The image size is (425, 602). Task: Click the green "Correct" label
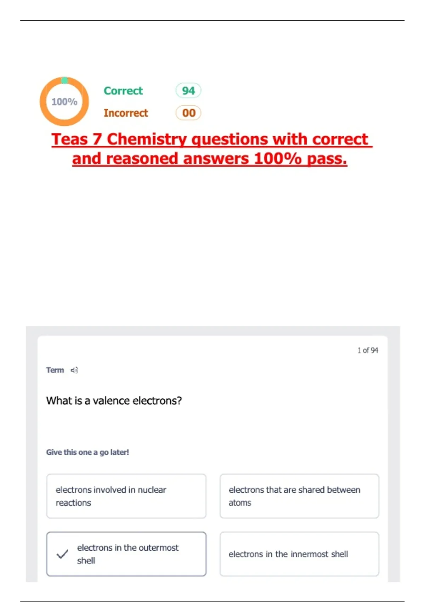tap(123, 91)
